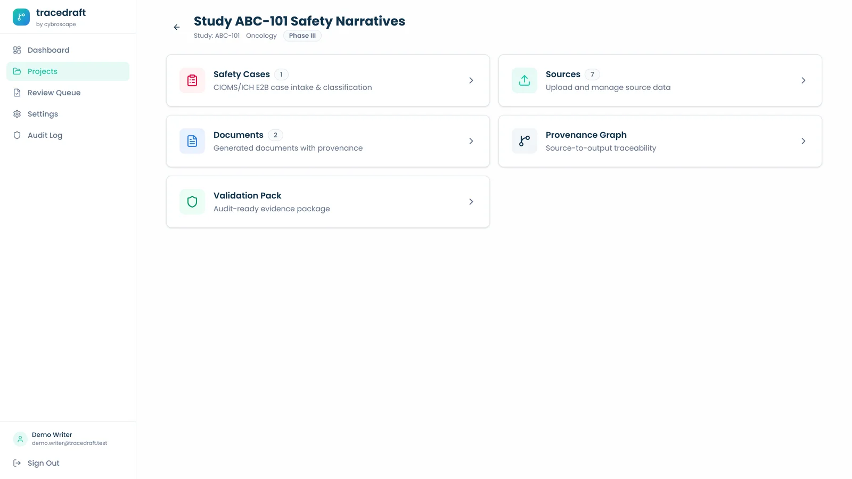852x479 pixels.
Task: Click the Validation Pack title
Action: click(247, 196)
